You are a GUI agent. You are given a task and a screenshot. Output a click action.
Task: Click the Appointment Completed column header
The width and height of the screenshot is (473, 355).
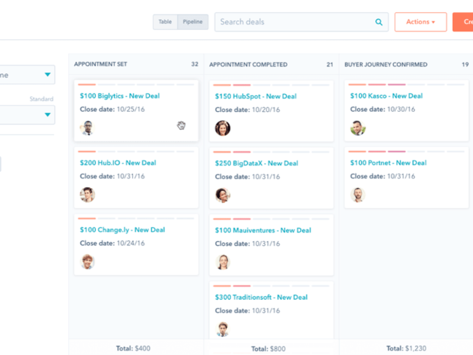pos(248,64)
